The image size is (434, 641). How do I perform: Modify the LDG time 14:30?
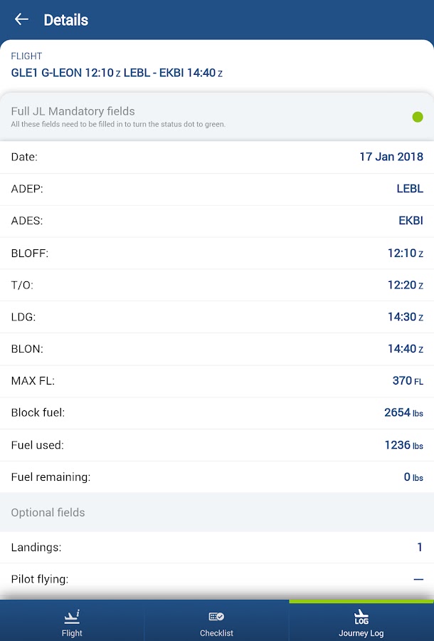tap(405, 317)
